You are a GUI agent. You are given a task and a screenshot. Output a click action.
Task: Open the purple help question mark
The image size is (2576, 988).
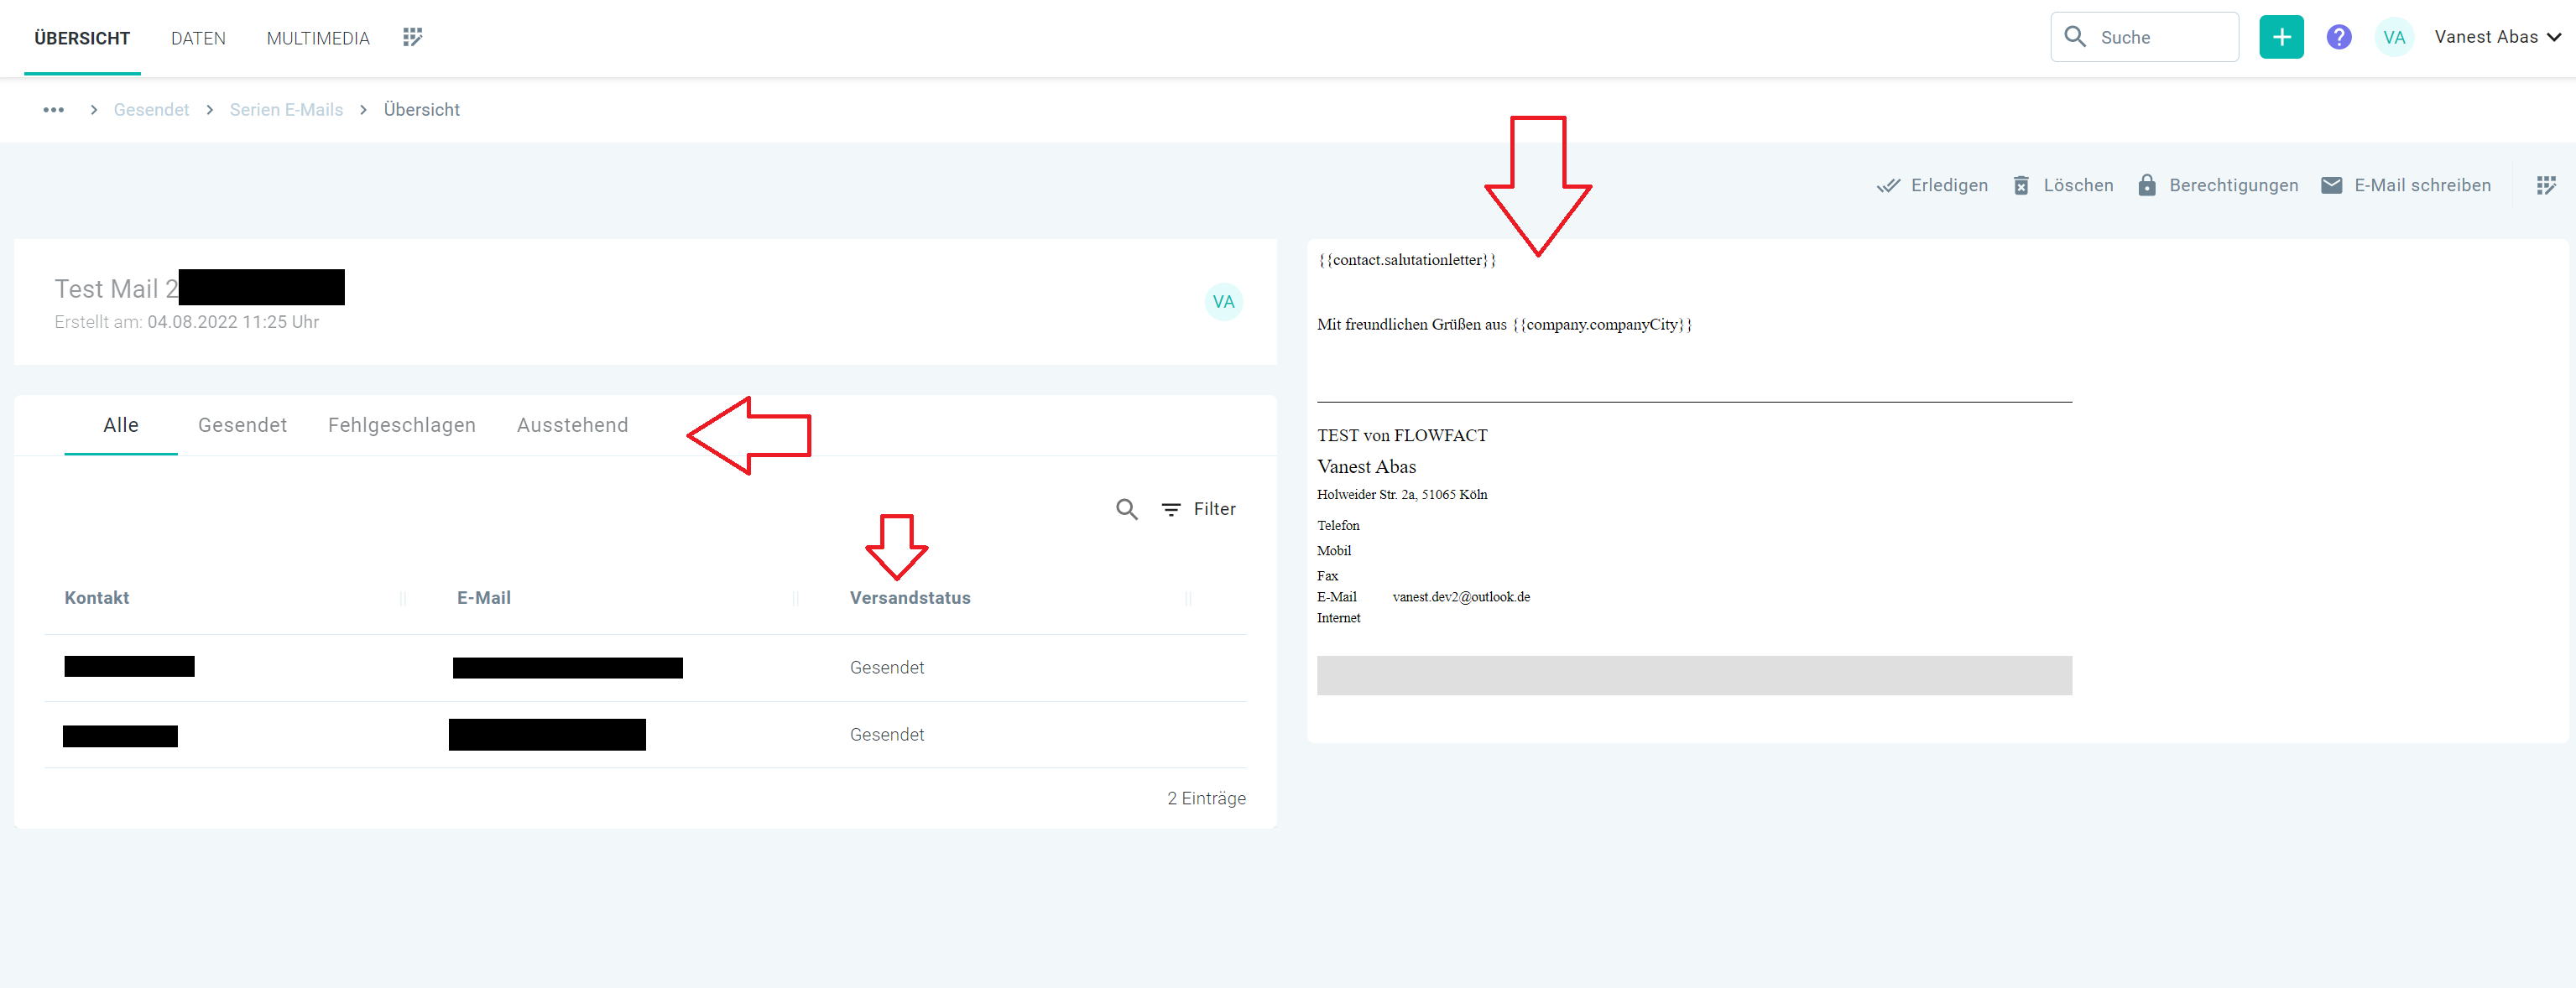tap(2338, 37)
